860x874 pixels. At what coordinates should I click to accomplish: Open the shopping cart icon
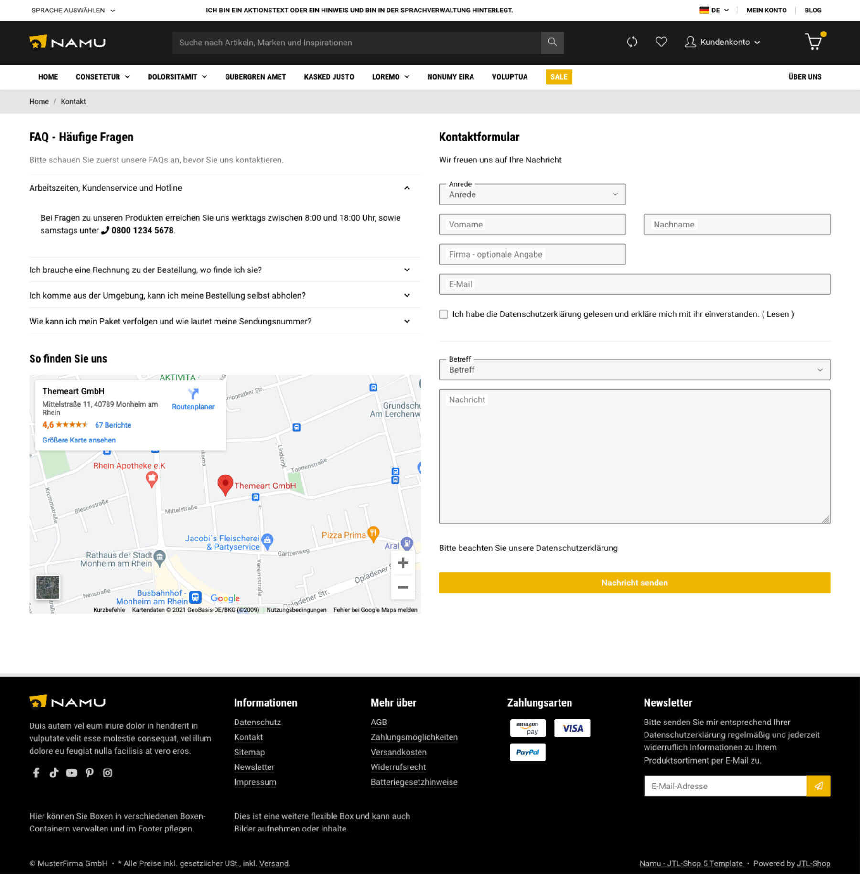pyautogui.click(x=814, y=43)
